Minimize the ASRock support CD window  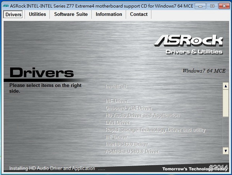pyautogui.click(x=200, y=6)
